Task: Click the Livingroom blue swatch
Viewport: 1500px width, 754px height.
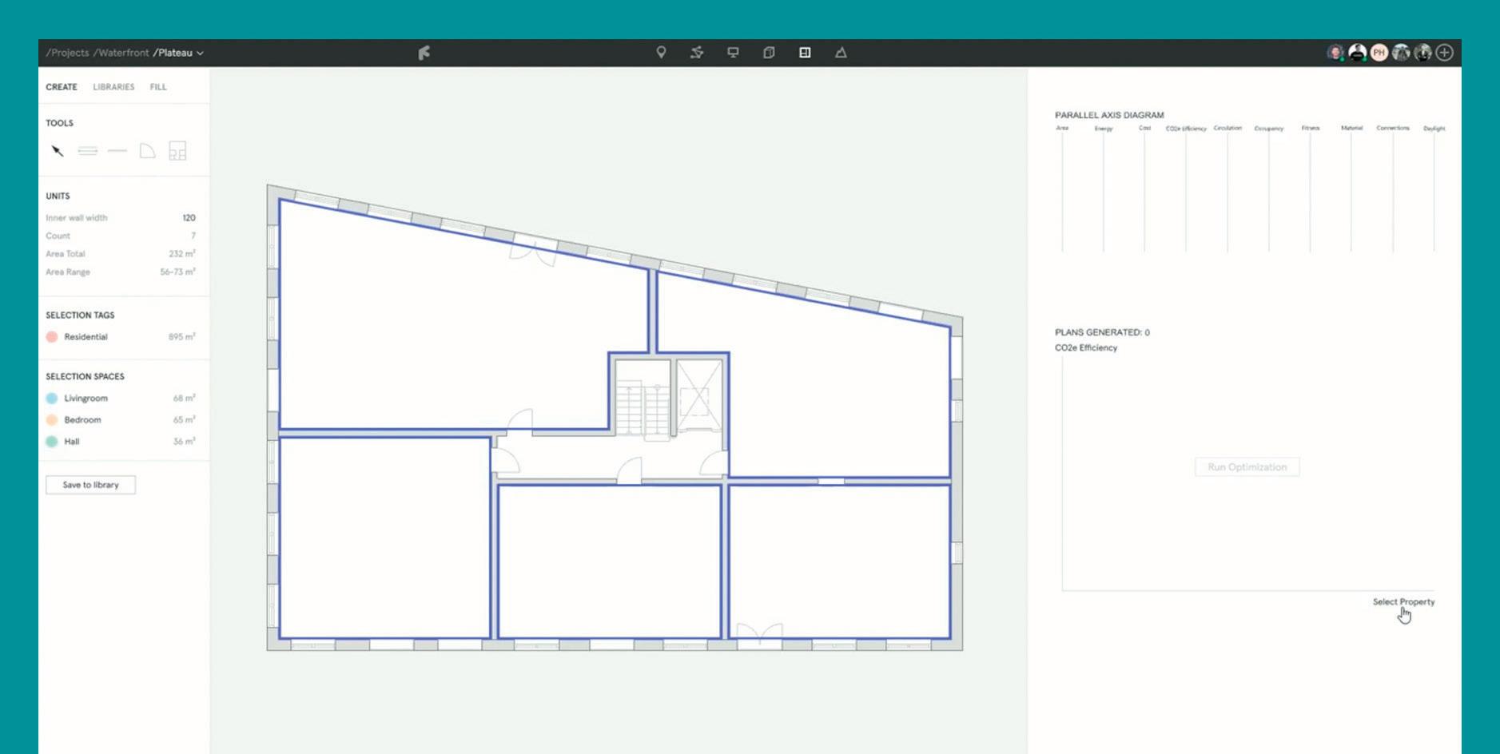Action: (x=52, y=398)
